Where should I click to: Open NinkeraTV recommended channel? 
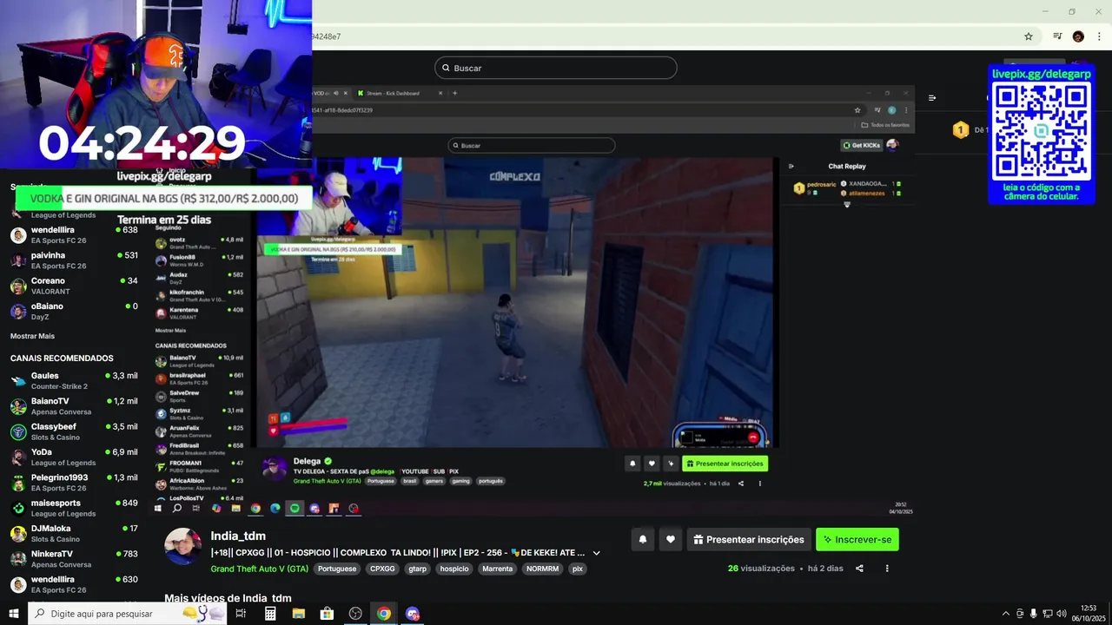coord(74,558)
